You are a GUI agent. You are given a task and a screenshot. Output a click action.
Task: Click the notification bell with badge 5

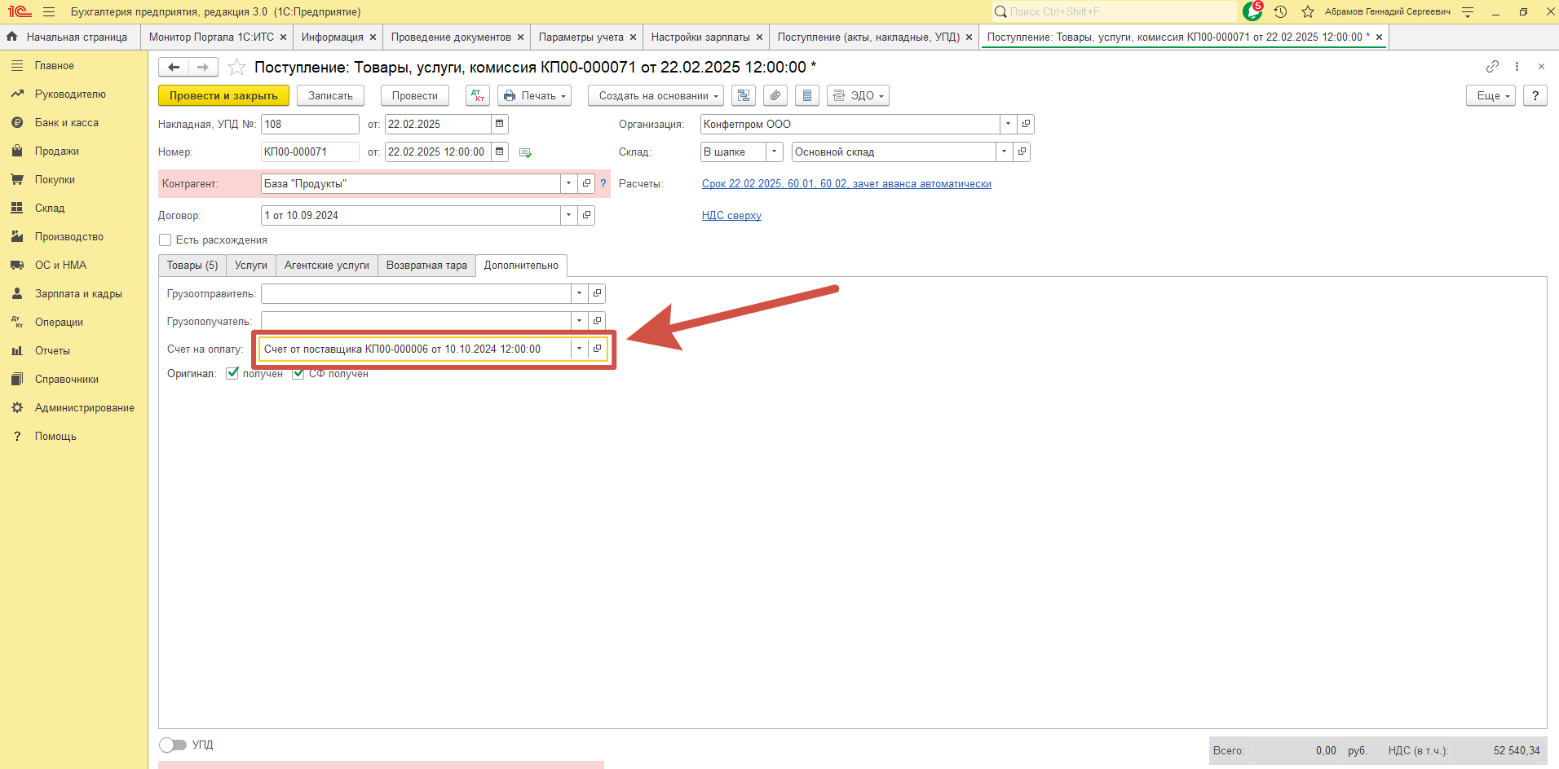pyautogui.click(x=1252, y=11)
